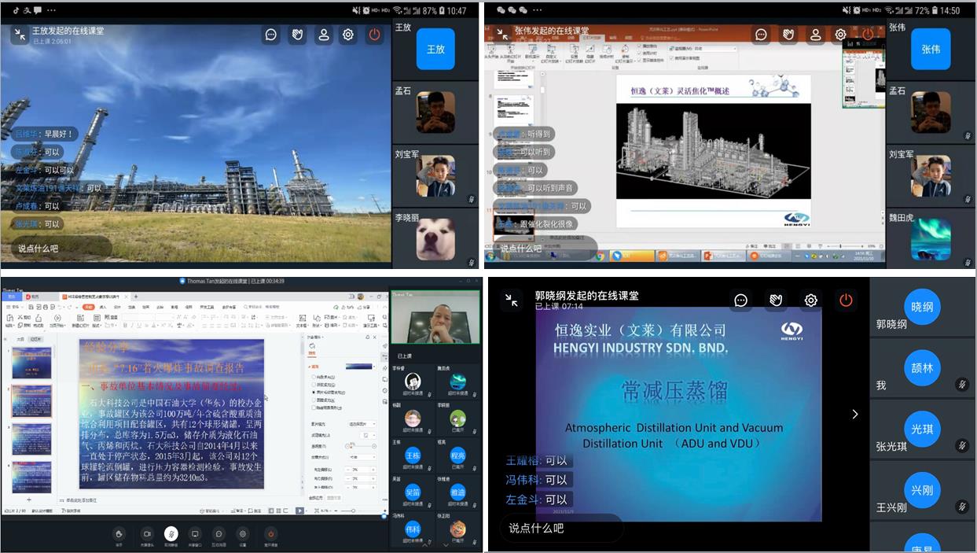Toggle white microphone mute button in Thomas Tan's toolbar
Screen dimensions: 977x553
point(171,534)
